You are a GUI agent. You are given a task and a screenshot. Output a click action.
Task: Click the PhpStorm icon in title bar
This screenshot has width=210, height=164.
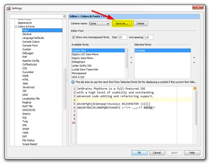(8, 8)
